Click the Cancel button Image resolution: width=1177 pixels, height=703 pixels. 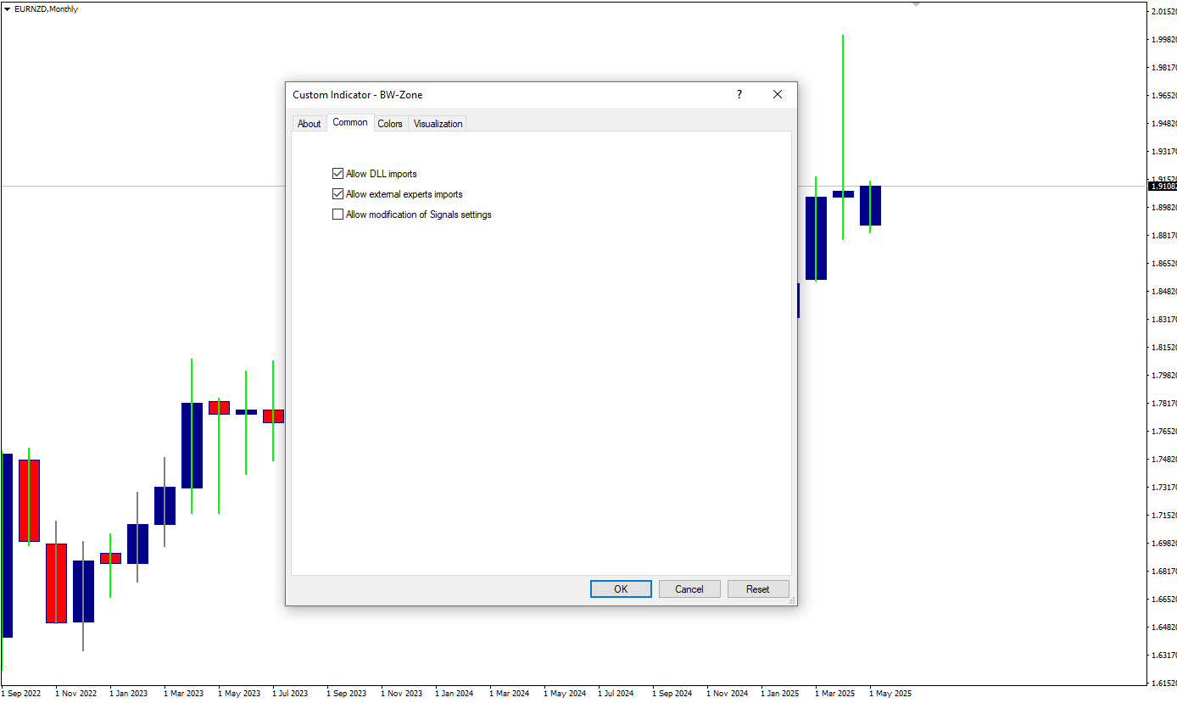[x=689, y=589]
